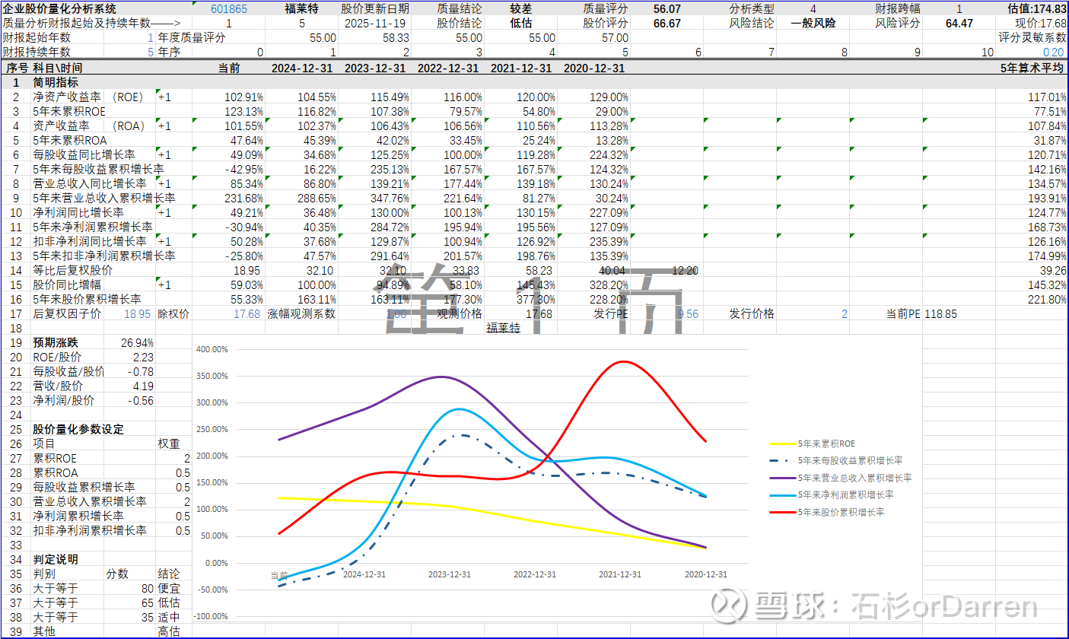
Task: Select the sensitivity coefficient value 0.20
Action: click(x=1054, y=52)
